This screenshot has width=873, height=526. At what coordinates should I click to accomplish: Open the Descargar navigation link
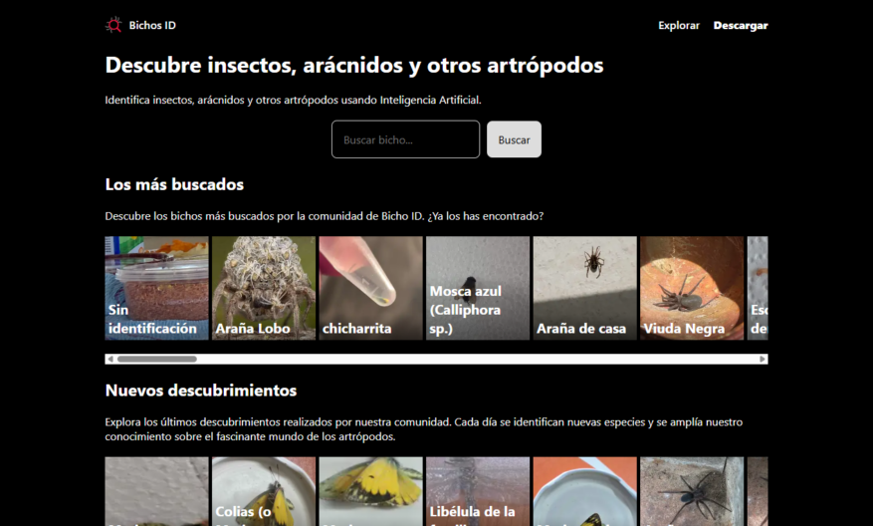pos(741,25)
